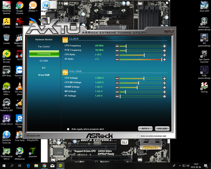Open the Hardware Monitor section
The image size is (211, 169).
point(44,40)
